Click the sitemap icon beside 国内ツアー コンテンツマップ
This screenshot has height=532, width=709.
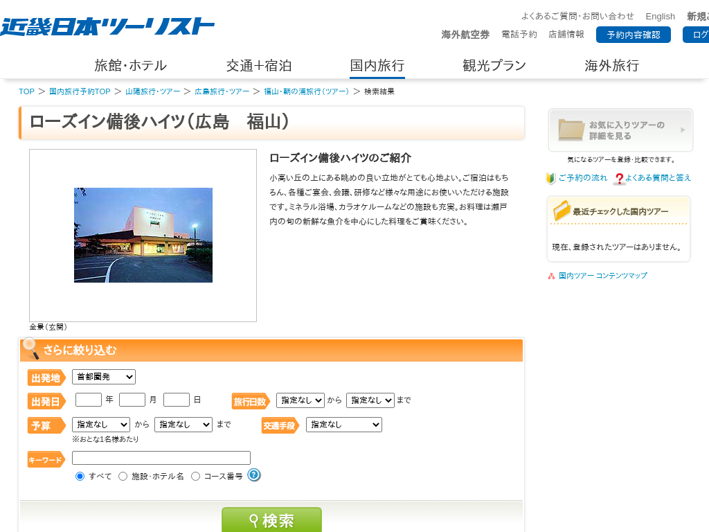point(551,276)
